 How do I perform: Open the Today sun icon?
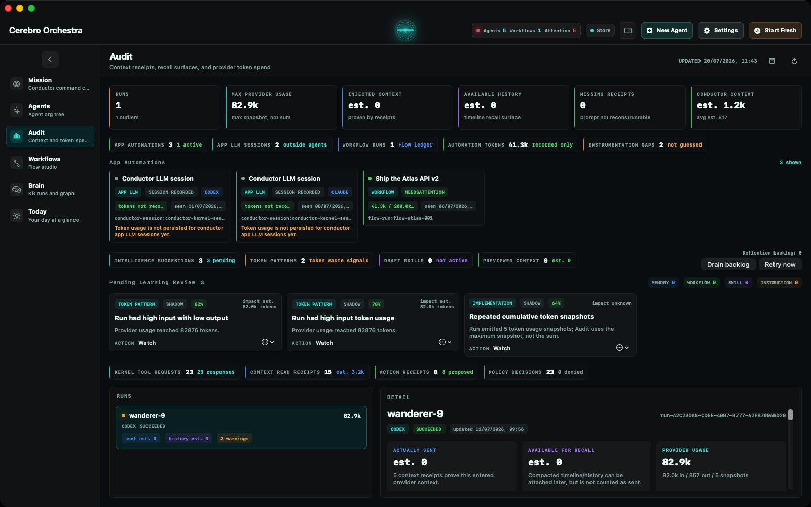(x=17, y=215)
